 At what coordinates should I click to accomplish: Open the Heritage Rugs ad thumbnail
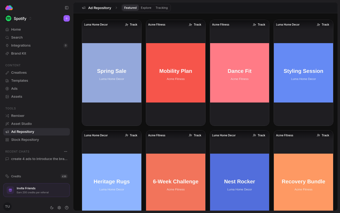pyautogui.click(x=112, y=182)
